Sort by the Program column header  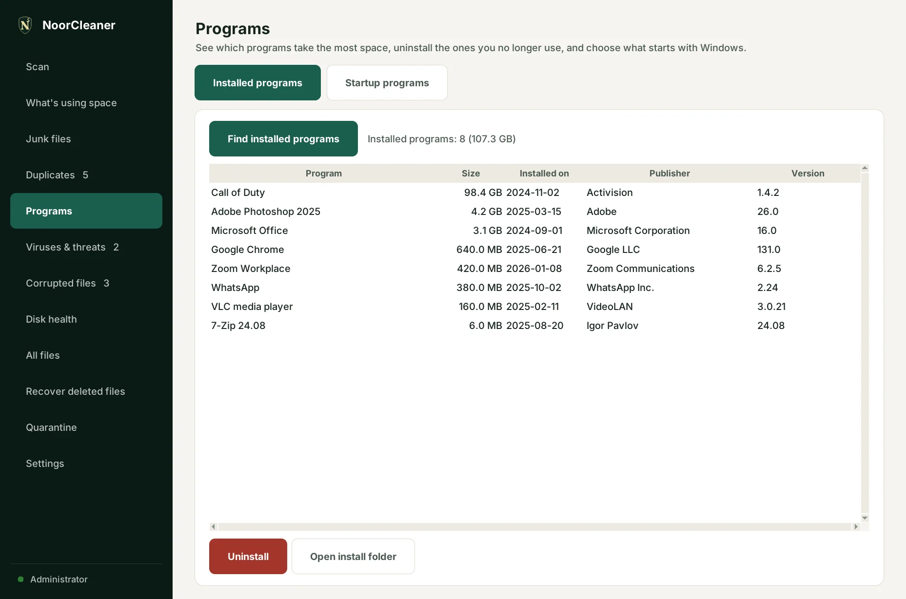tap(324, 174)
